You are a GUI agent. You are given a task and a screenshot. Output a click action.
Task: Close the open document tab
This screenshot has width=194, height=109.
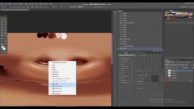pos(29,10)
